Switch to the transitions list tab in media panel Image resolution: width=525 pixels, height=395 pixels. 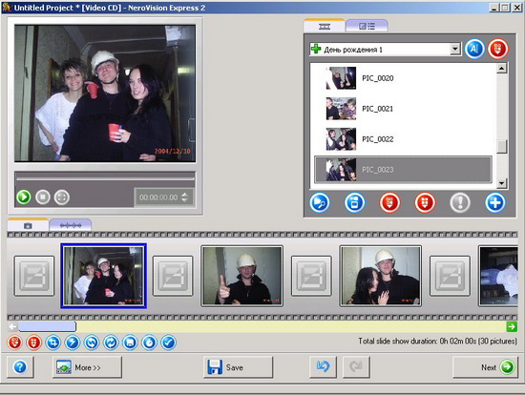click(x=367, y=26)
